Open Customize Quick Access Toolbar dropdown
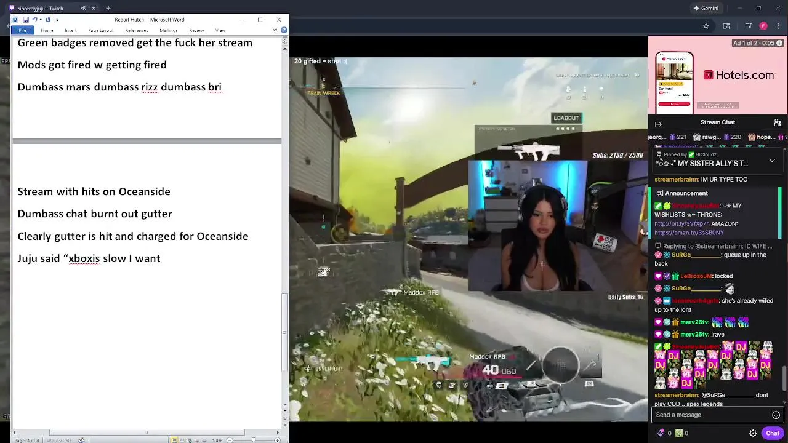The width and height of the screenshot is (788, 443). 57,20
